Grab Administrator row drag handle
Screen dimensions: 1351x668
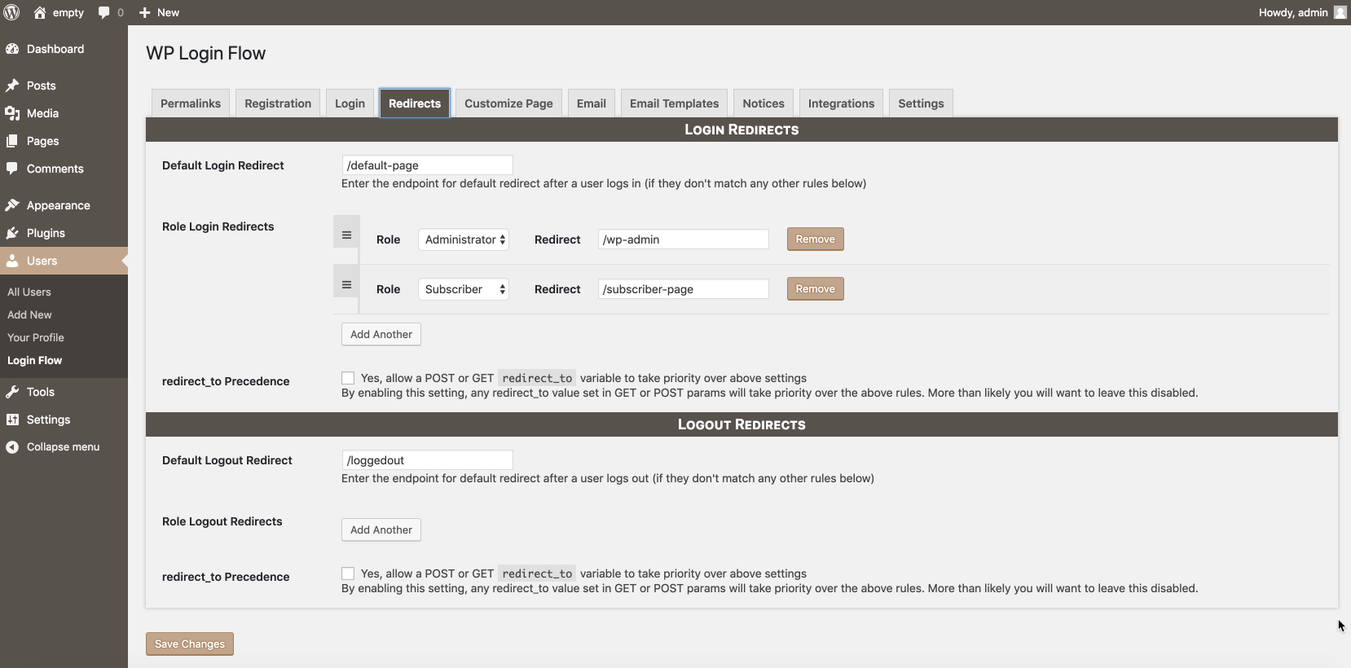tap(346, 235)
